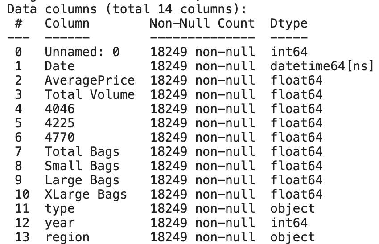Image resolution: width=379 pixels, height=244 pixels.
Task: Click the 'type' column name
Action: 60,209
